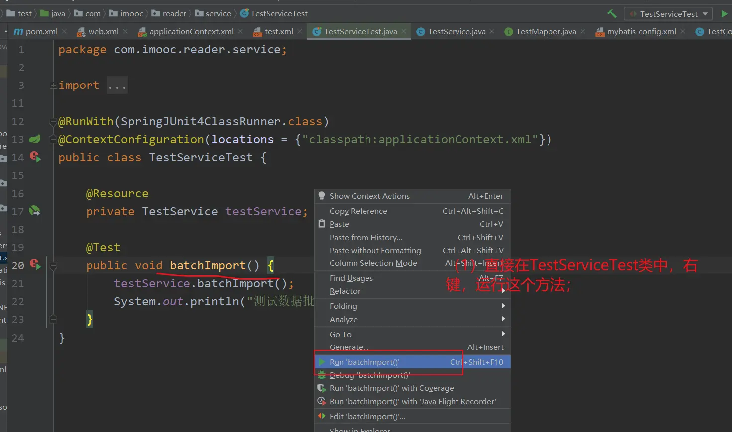The image size is (732, 432).
Task: Collapse the batchImport method body fold
Action: (x=53, y=266)
